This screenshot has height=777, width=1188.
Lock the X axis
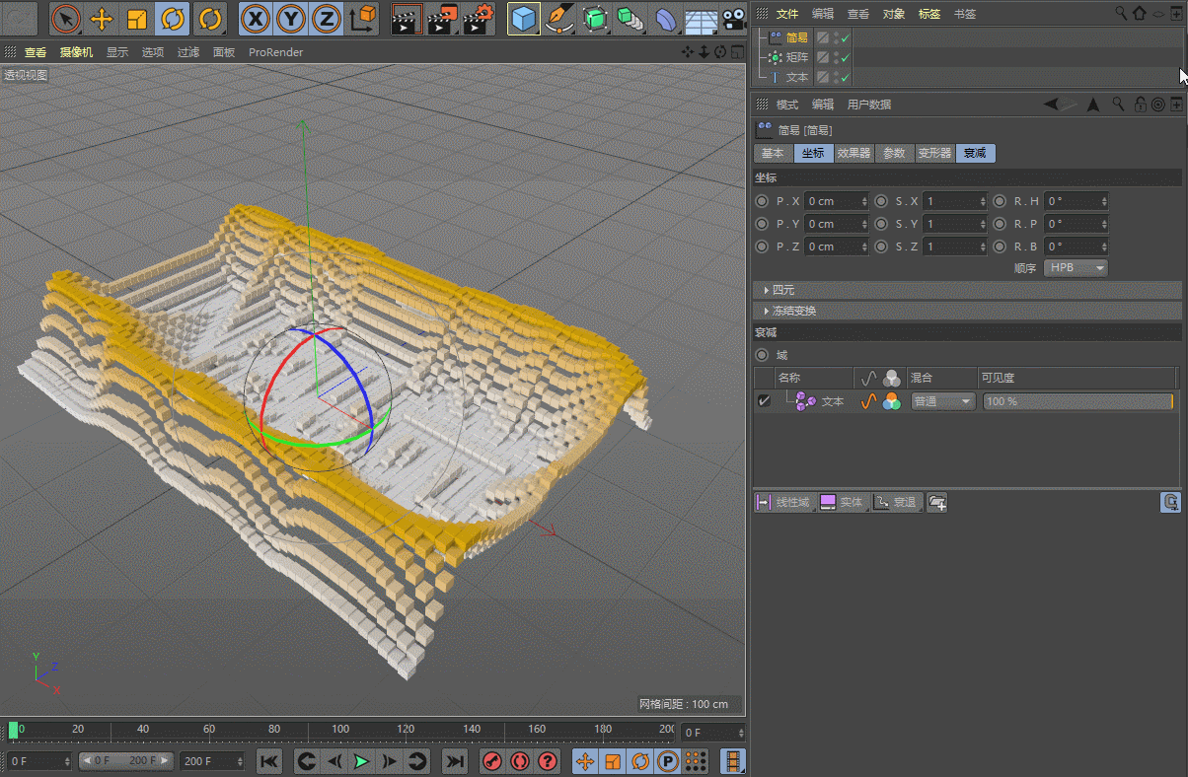(x=256, y=18)
